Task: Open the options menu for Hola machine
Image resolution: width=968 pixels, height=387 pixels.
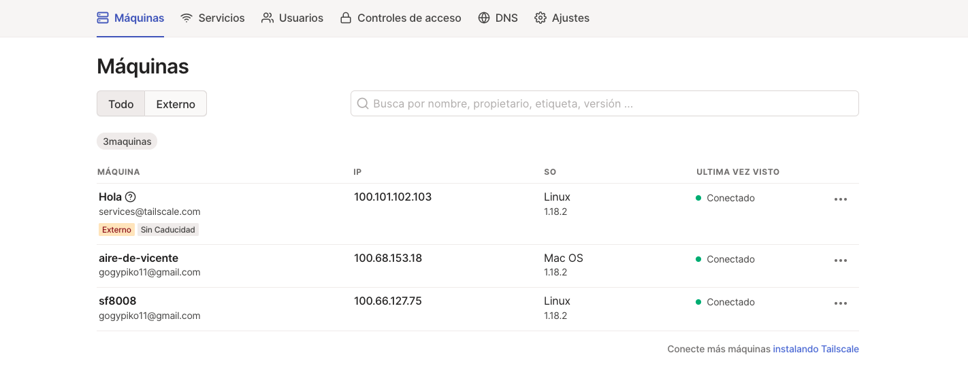Action: (841, 199)
